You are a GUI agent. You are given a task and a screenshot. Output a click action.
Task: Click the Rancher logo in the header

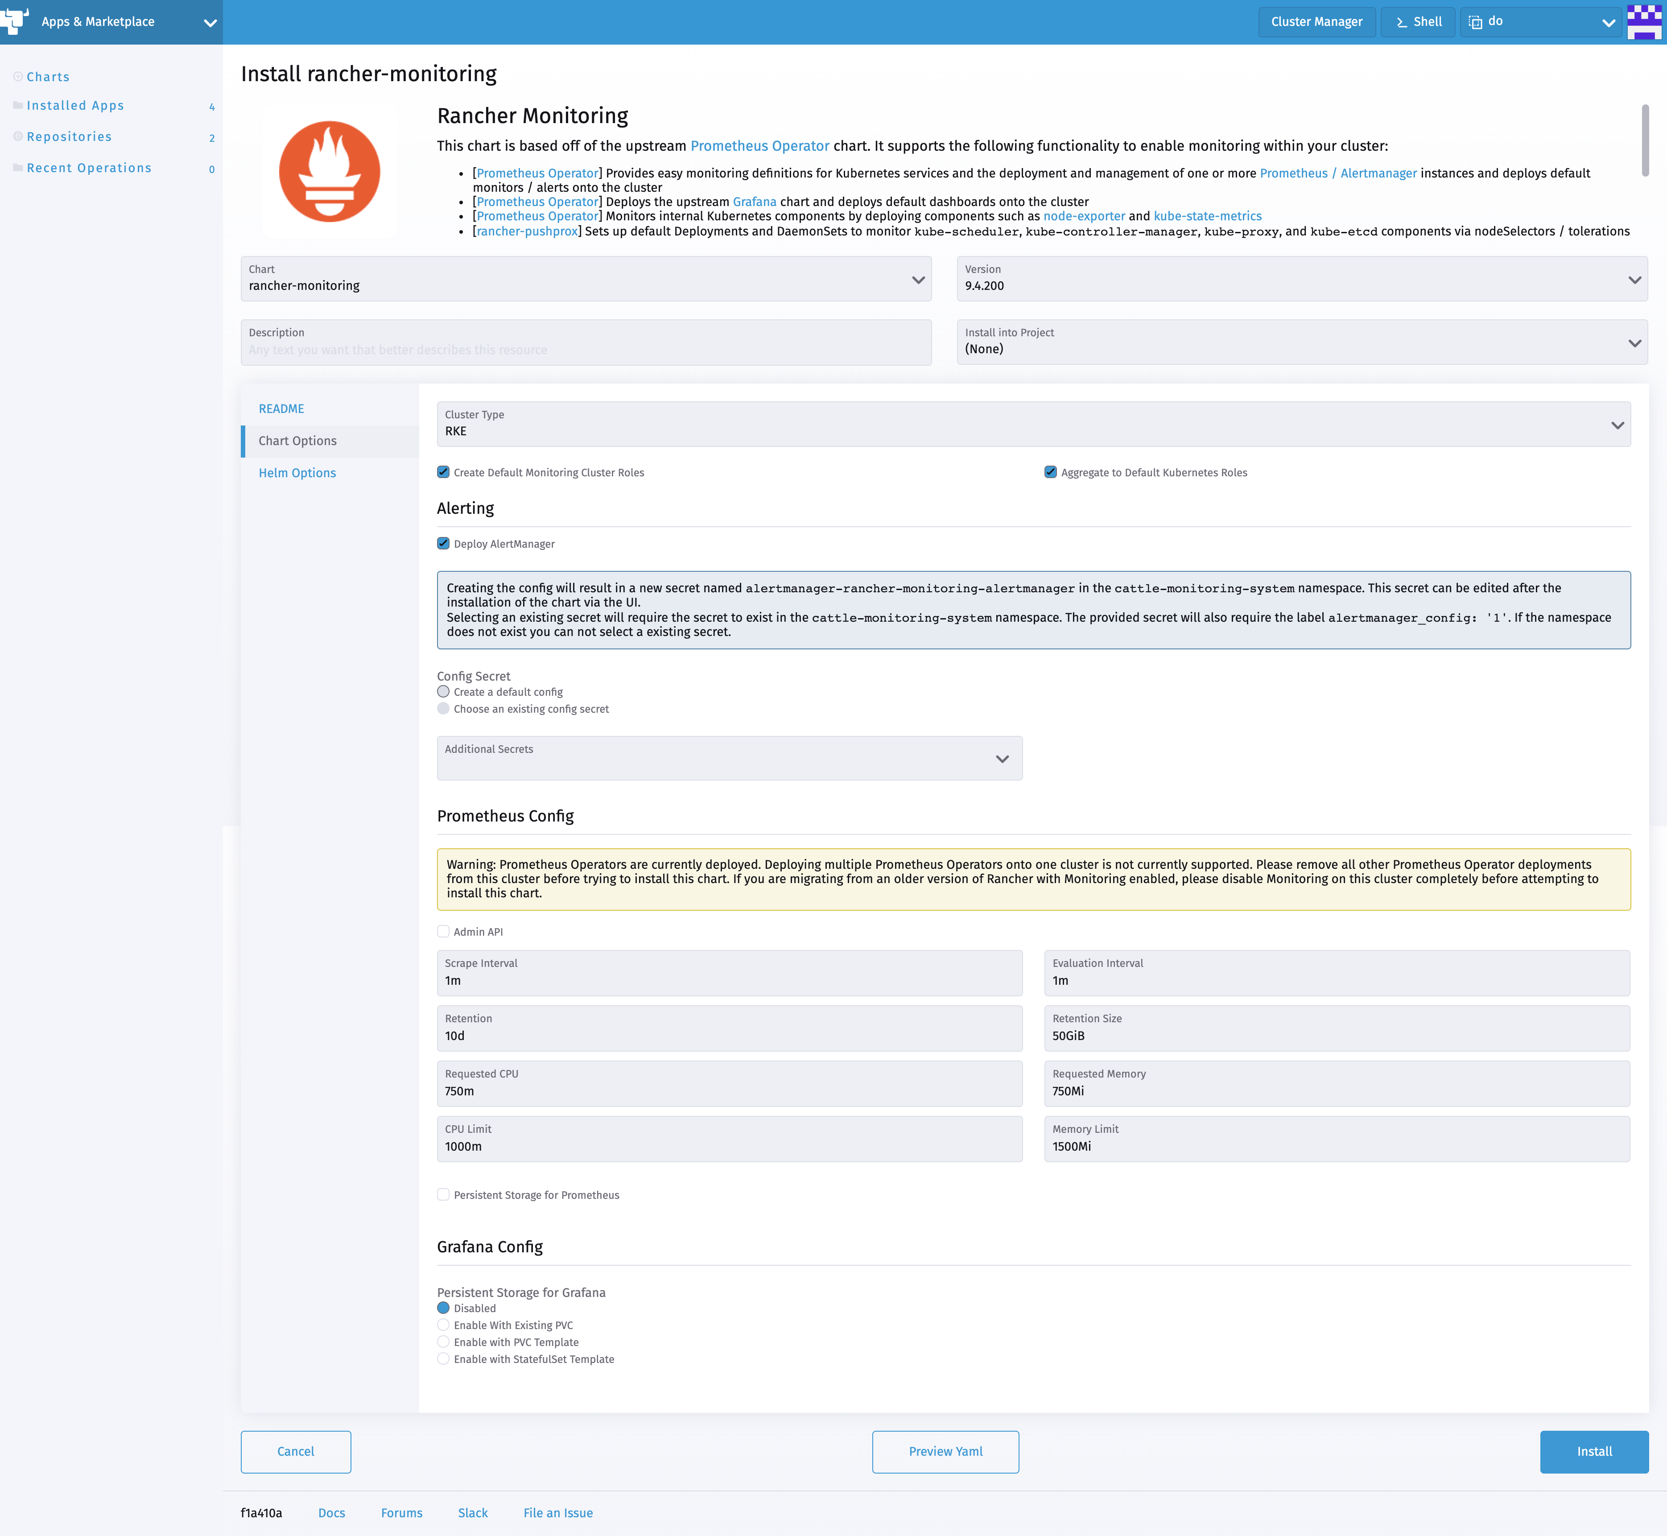tap(14, 21)
